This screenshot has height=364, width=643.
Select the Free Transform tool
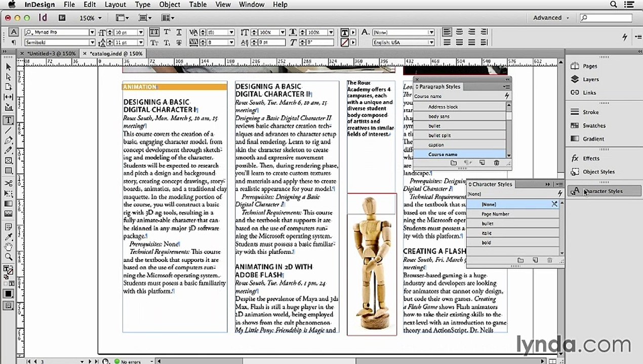[9, 194]
